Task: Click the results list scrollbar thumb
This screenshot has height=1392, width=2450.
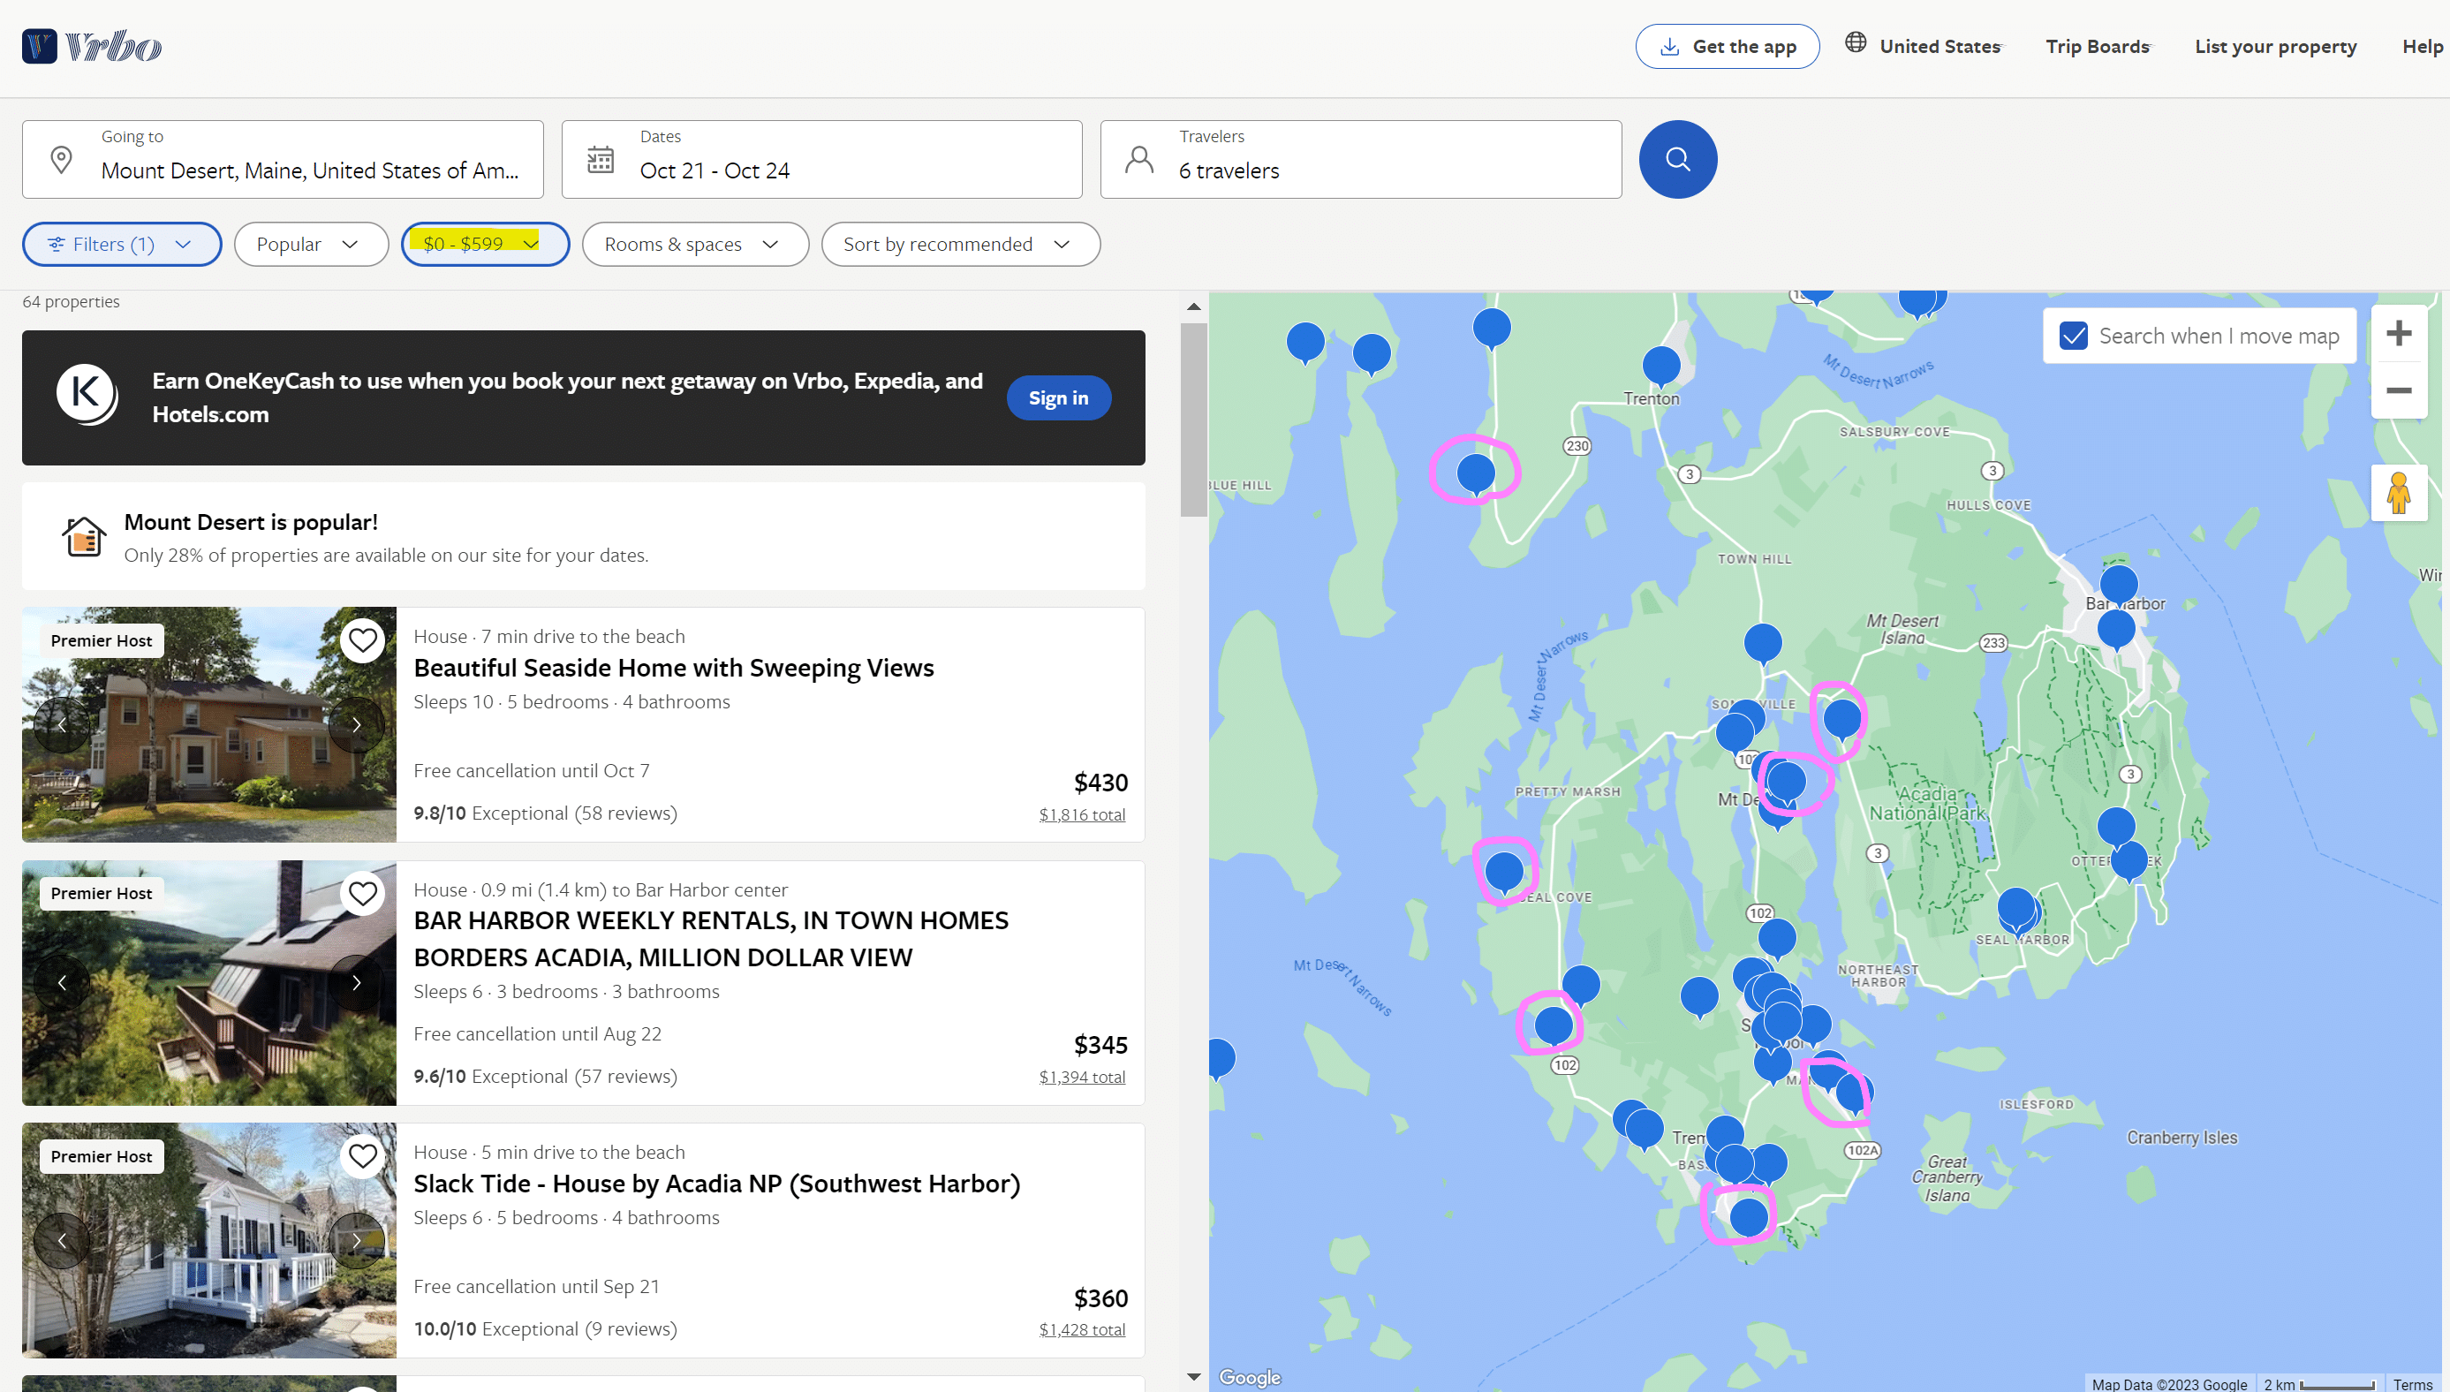Action: click(1193, 420)
